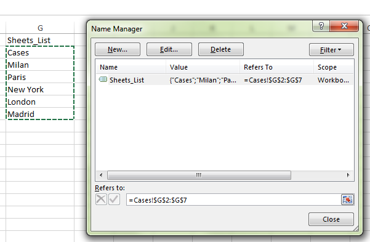Click the Refers To column header
The image size is (370, 242).
click(x=277, y=67)
